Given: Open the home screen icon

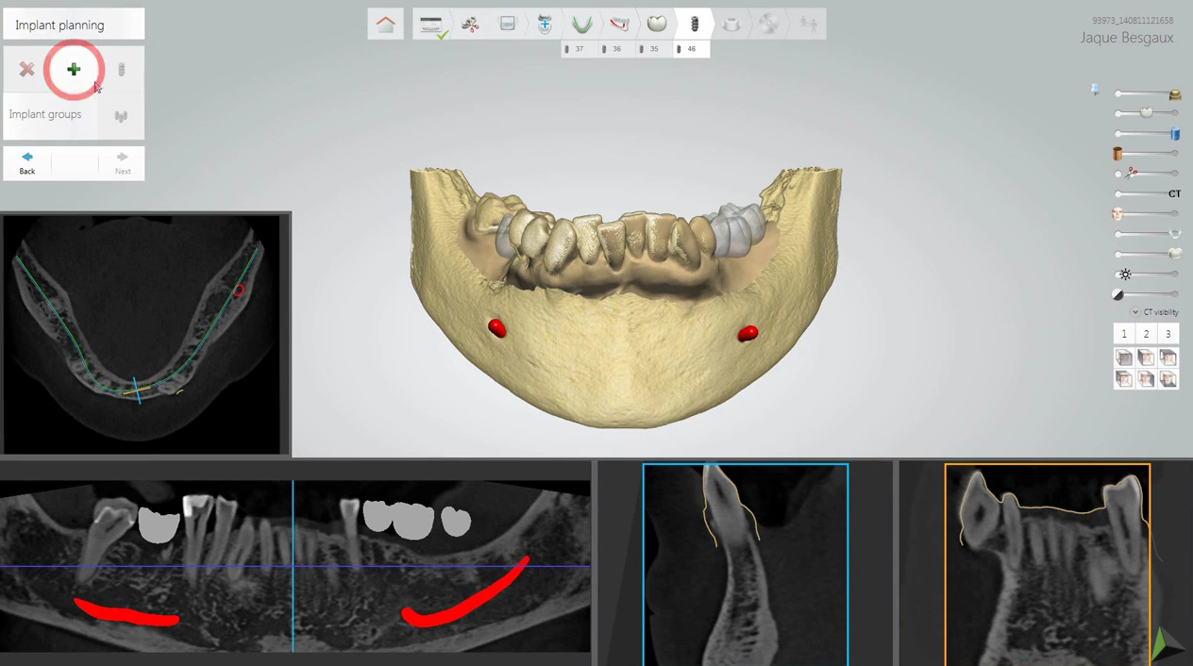Looking at the screenshot, I should pyautogui.click(x=385, y=25).
